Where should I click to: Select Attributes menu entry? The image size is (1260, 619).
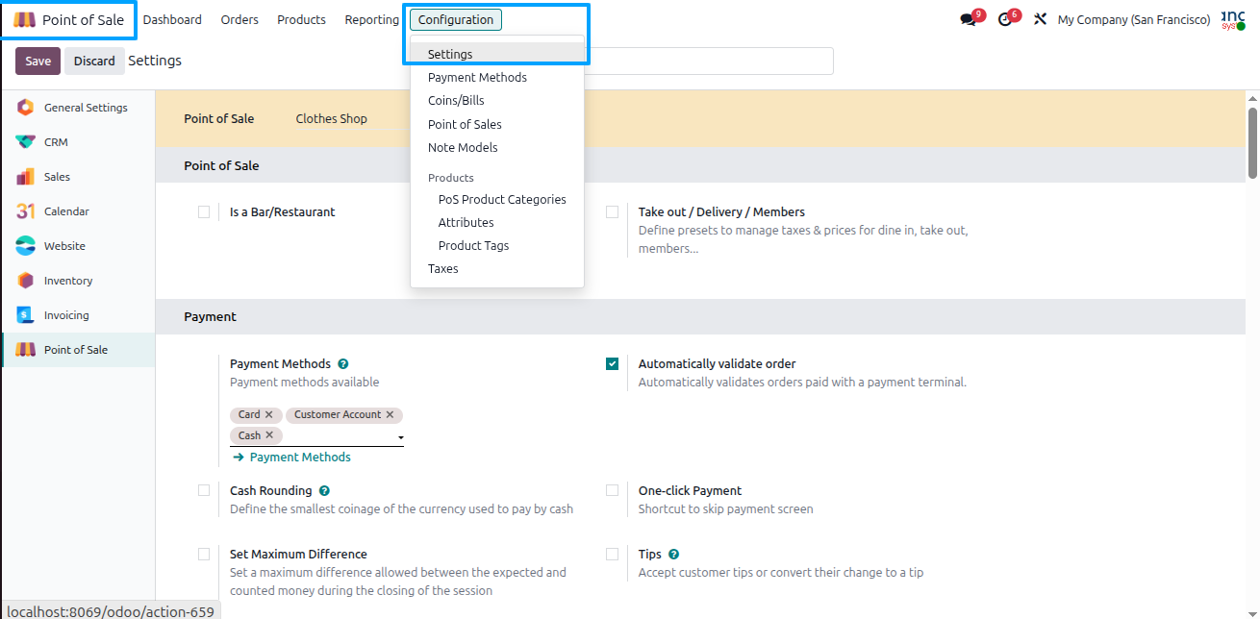[497, 223]
